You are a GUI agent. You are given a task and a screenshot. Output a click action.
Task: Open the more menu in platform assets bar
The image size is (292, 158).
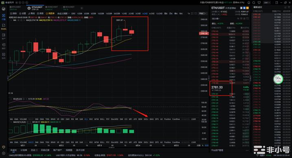(247, 150)
